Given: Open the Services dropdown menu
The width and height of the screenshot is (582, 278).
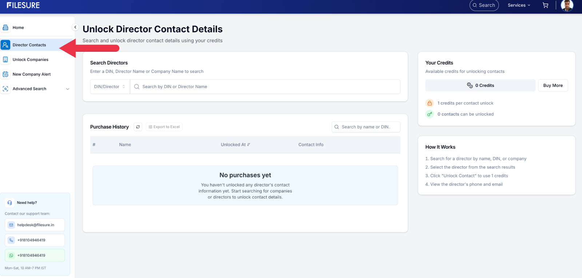Looking at the screenshot, I should click(519, 5).
